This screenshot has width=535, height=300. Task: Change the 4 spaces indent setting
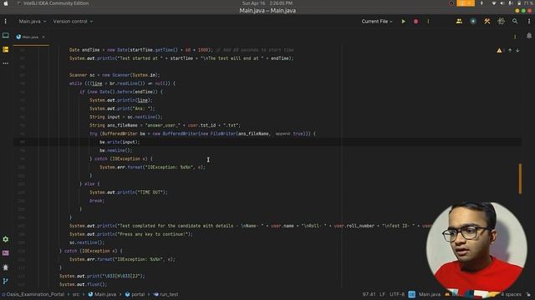click(511, 294)
